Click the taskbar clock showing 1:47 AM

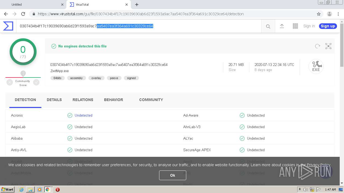pos(330,190)
